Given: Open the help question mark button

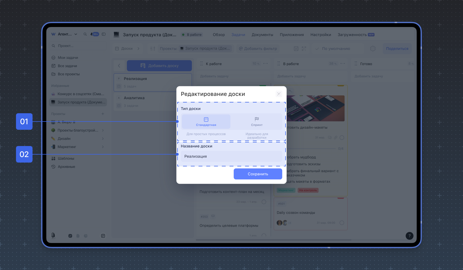Looking at the screenshot, I should click(409, 236).
